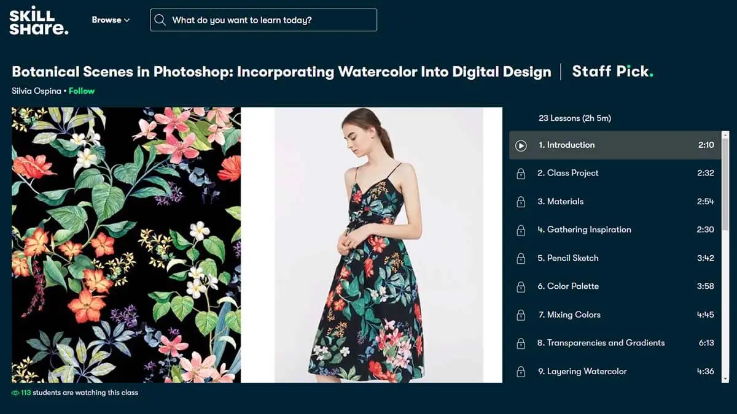This screenshot has height=414, width=737.
Task: Click the 2:54 duration of Materials
Action: (x=706, y=201)
